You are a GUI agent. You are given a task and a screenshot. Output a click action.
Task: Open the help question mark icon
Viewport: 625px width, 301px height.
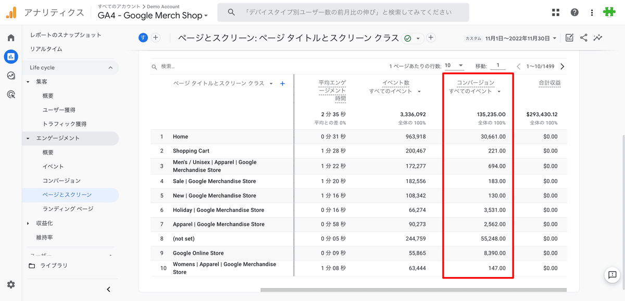(574, 12)
